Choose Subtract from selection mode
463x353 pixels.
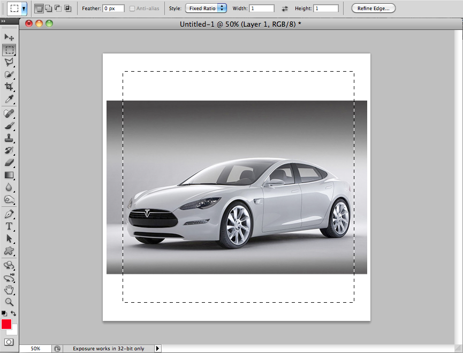point(58,9)
